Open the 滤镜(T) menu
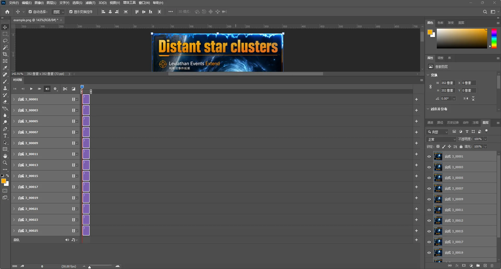The width and height of the screenshot is (501, 269). point(90,3)
